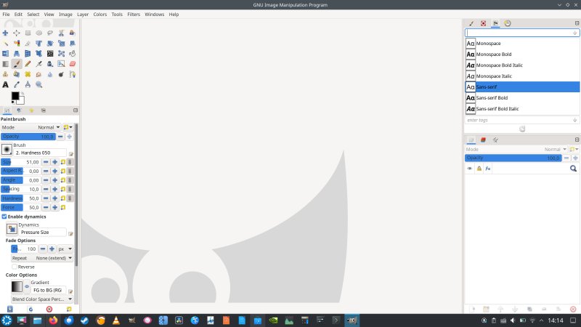Select the yellow Heal tool

28,75
